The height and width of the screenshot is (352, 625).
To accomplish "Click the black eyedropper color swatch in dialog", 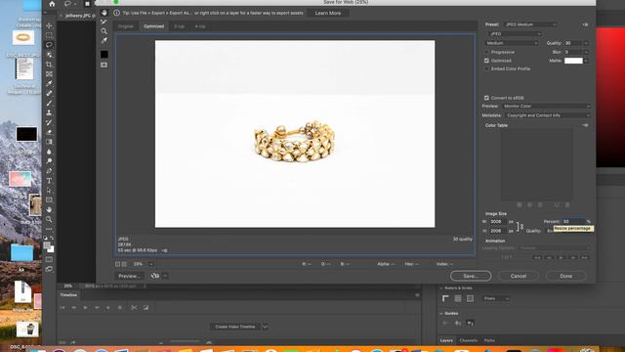I will coord(104,55).
